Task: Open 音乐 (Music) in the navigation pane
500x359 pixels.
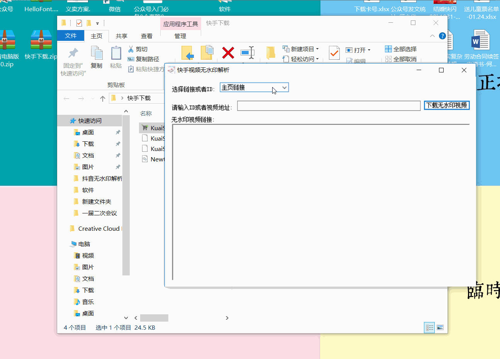Action: pos(84,302)
